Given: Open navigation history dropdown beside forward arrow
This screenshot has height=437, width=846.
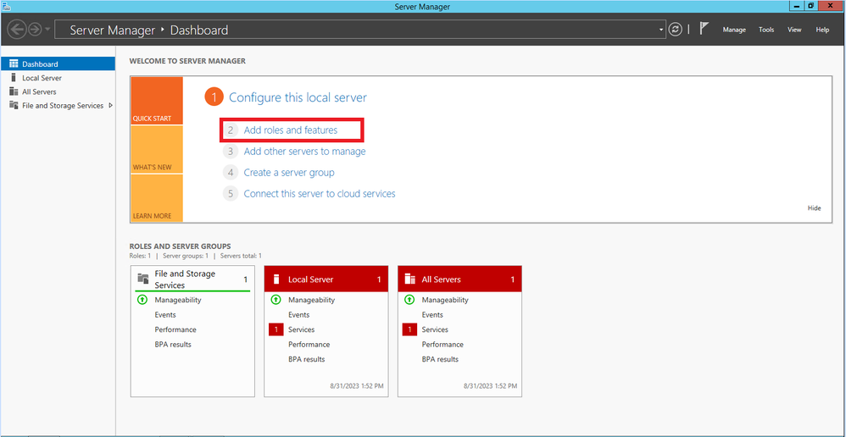Looking at the screenshot, I should coord(47,30).
